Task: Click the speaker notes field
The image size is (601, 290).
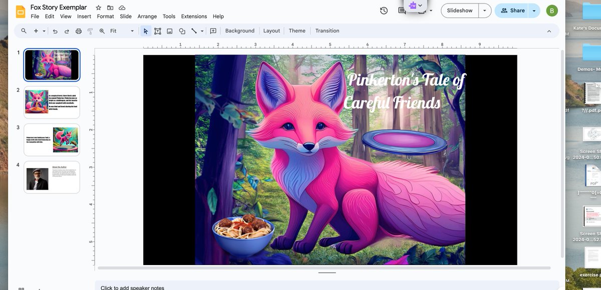Action: (327, 286)
